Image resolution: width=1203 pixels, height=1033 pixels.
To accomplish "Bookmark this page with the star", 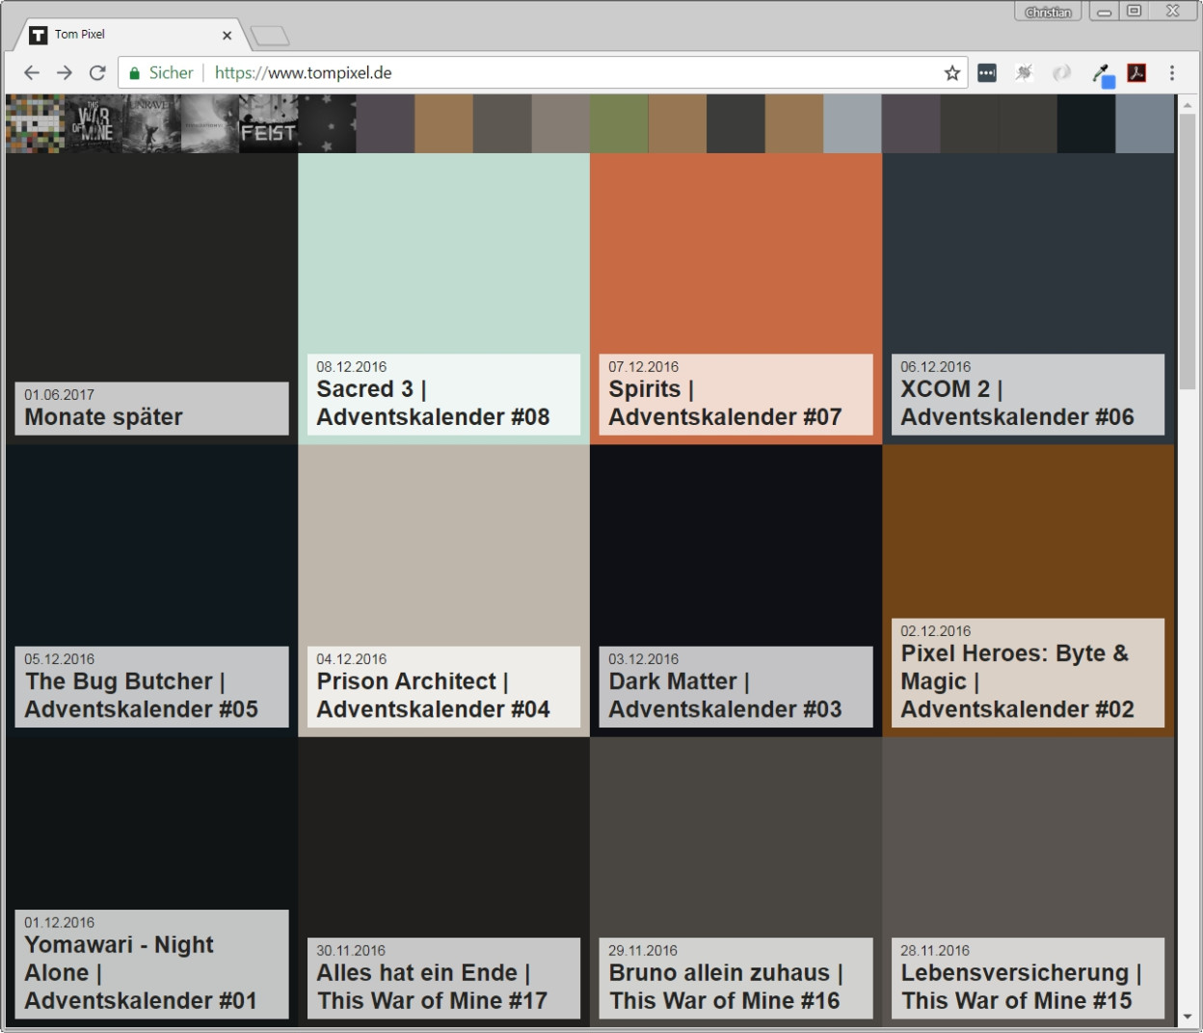I will (x=952, y=73).
